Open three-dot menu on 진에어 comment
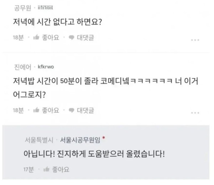 (x=195, y=113)
